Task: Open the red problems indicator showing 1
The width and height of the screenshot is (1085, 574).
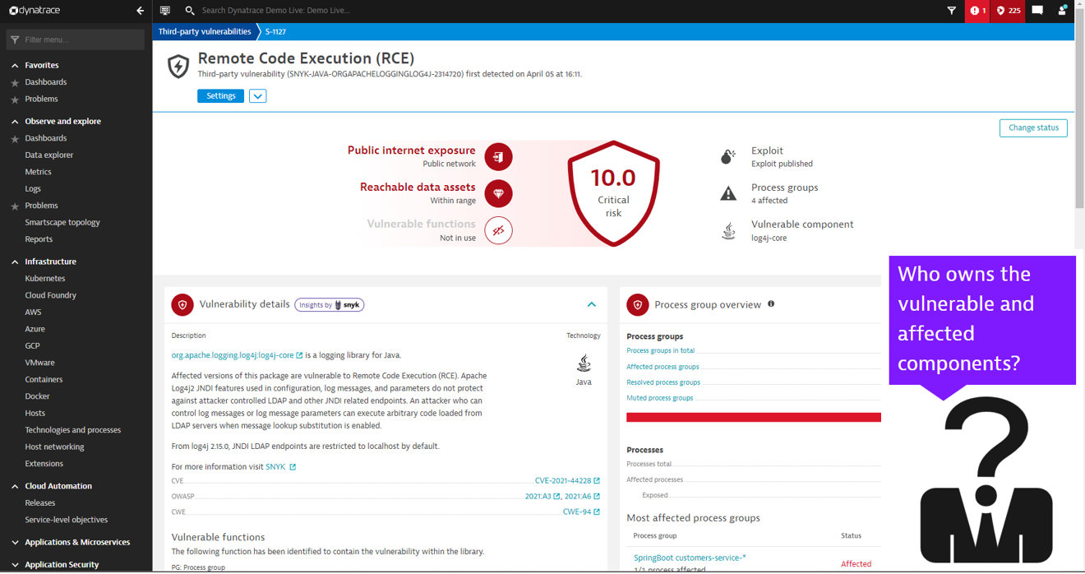Action: (x=977, y=11)
